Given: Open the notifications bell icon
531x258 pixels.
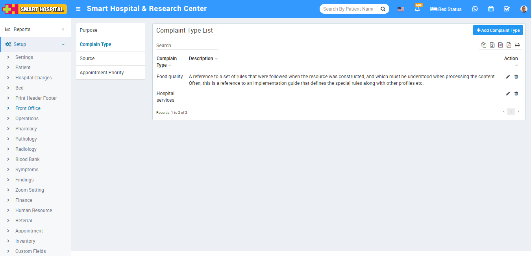Looking at the screenshot, I should click(417, 9).
